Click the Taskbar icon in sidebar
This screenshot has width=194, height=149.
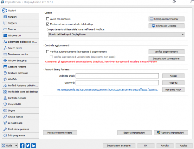tap(5, 29)
